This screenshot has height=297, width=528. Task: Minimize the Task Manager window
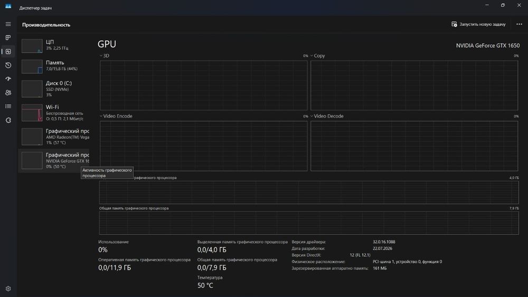[x=487, y=5]
